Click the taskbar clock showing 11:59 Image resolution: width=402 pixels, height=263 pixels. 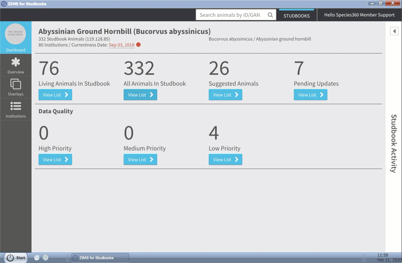(x=382, y=255)
